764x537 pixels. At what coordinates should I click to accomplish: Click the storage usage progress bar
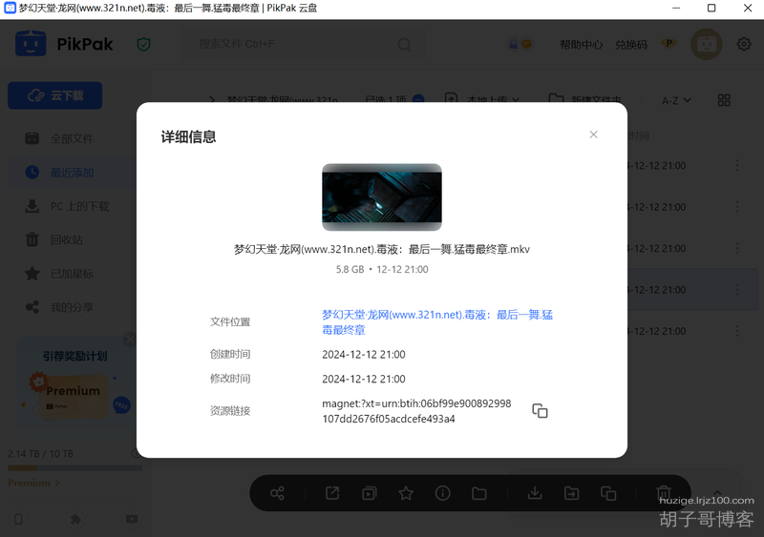coord(75,468)
